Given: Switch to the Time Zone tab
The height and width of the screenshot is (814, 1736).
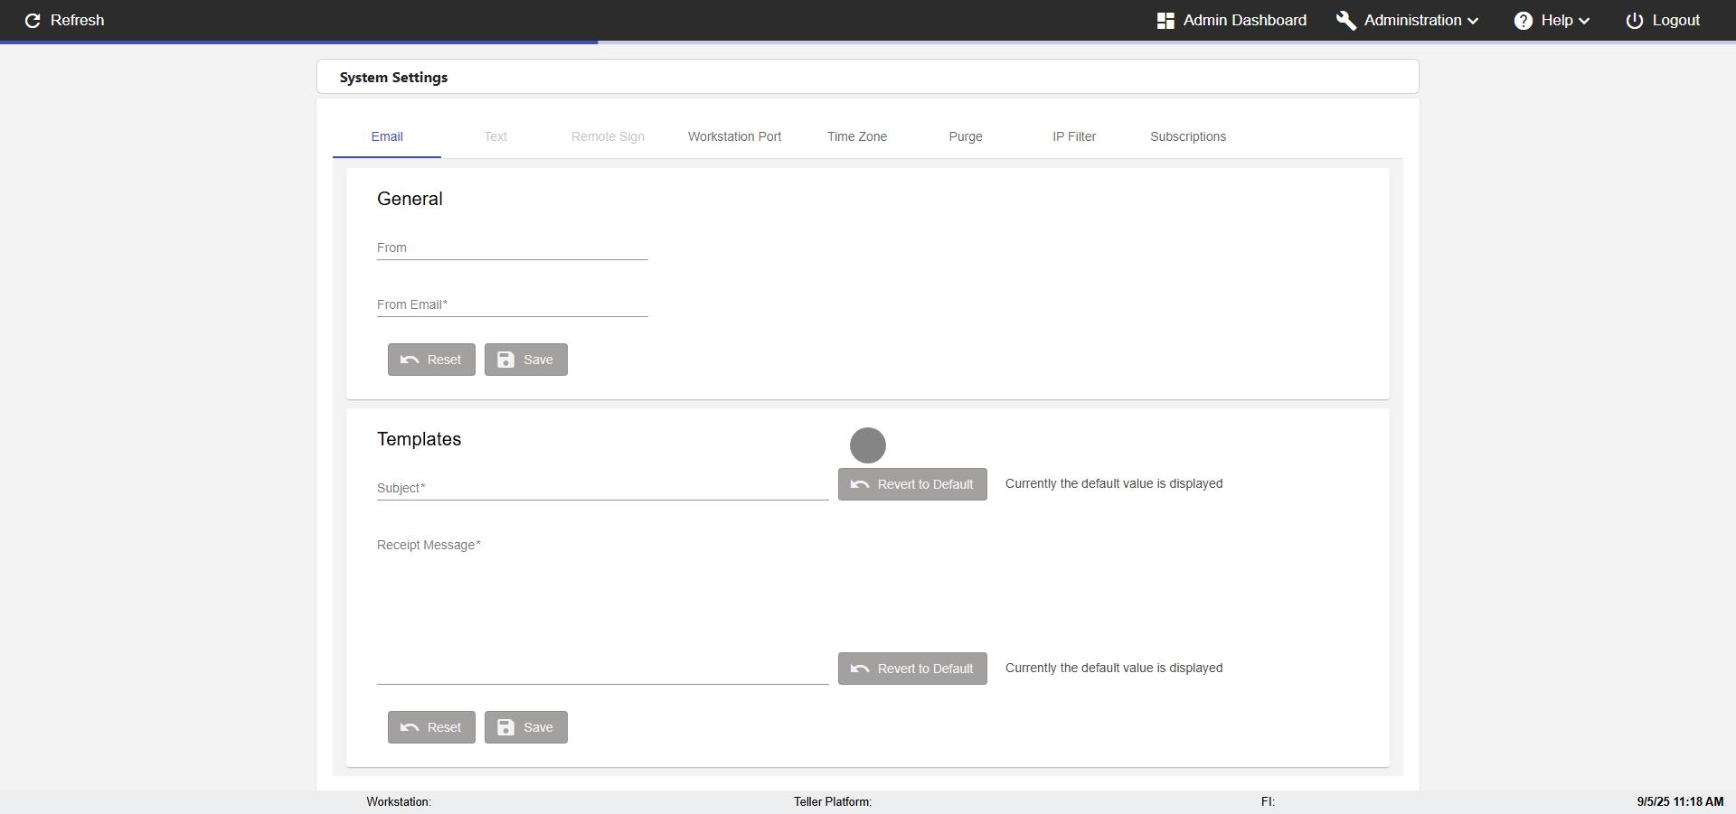Looking at the screenshot, I should click(x=857, y=136).
